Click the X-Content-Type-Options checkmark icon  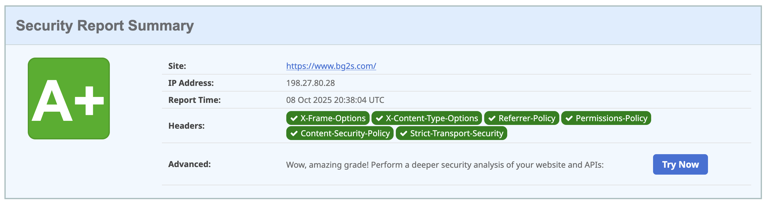379,118
